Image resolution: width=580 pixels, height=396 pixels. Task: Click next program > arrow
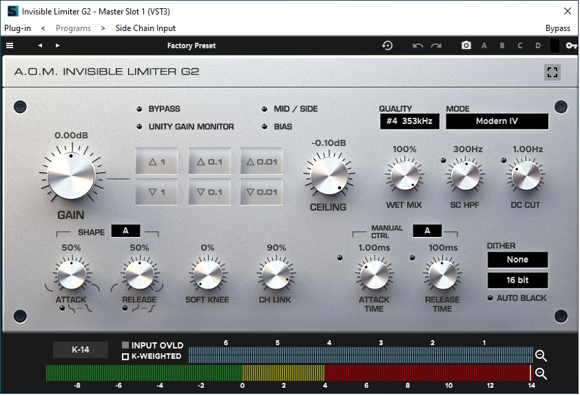(103, 28)
